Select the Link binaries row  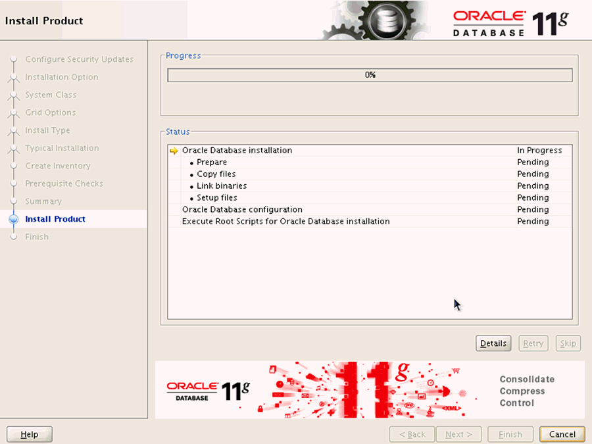370,185
